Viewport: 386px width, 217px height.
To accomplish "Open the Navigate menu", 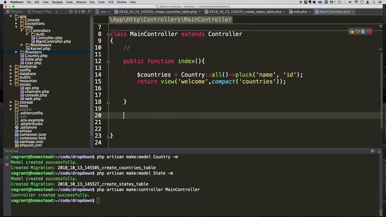I will coord(57,2).
